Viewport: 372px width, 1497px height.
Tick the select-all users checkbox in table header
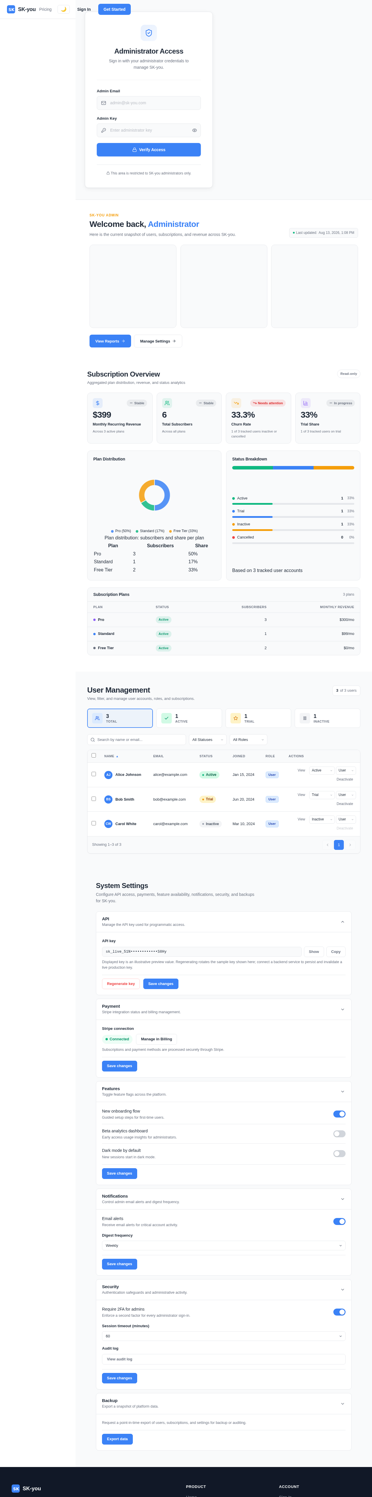94,755
